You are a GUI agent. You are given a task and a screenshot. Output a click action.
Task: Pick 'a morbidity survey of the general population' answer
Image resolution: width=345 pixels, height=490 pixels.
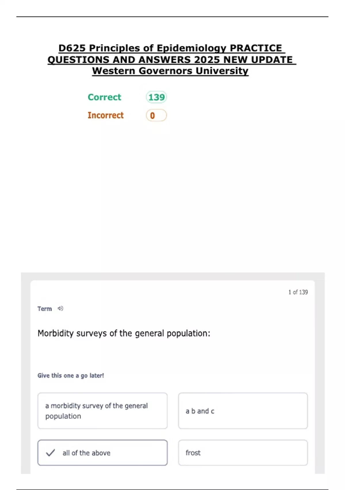102,411
